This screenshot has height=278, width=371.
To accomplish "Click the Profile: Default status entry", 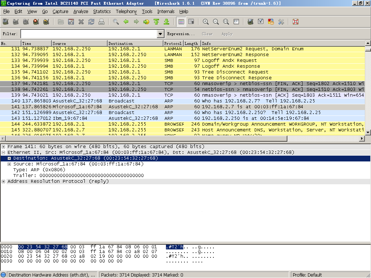I will coord(307,275).
